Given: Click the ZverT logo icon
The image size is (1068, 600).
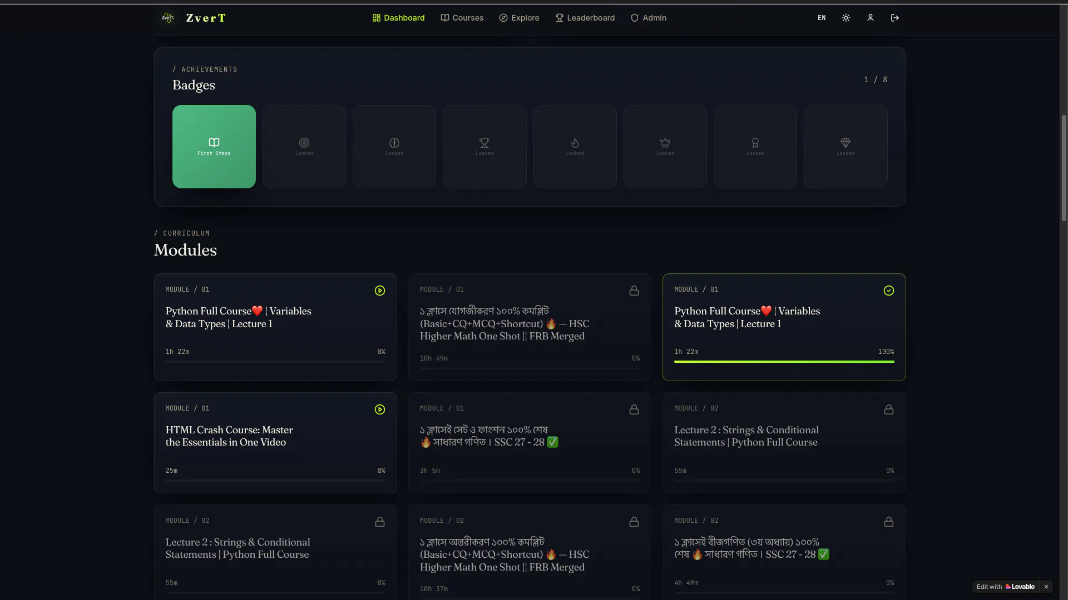Looking at the screenshot, I should pyautogui.click(x=167, y=18).
